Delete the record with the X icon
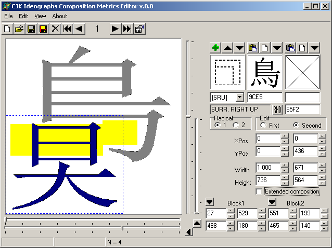332x248 pixels. coord(55,29)
